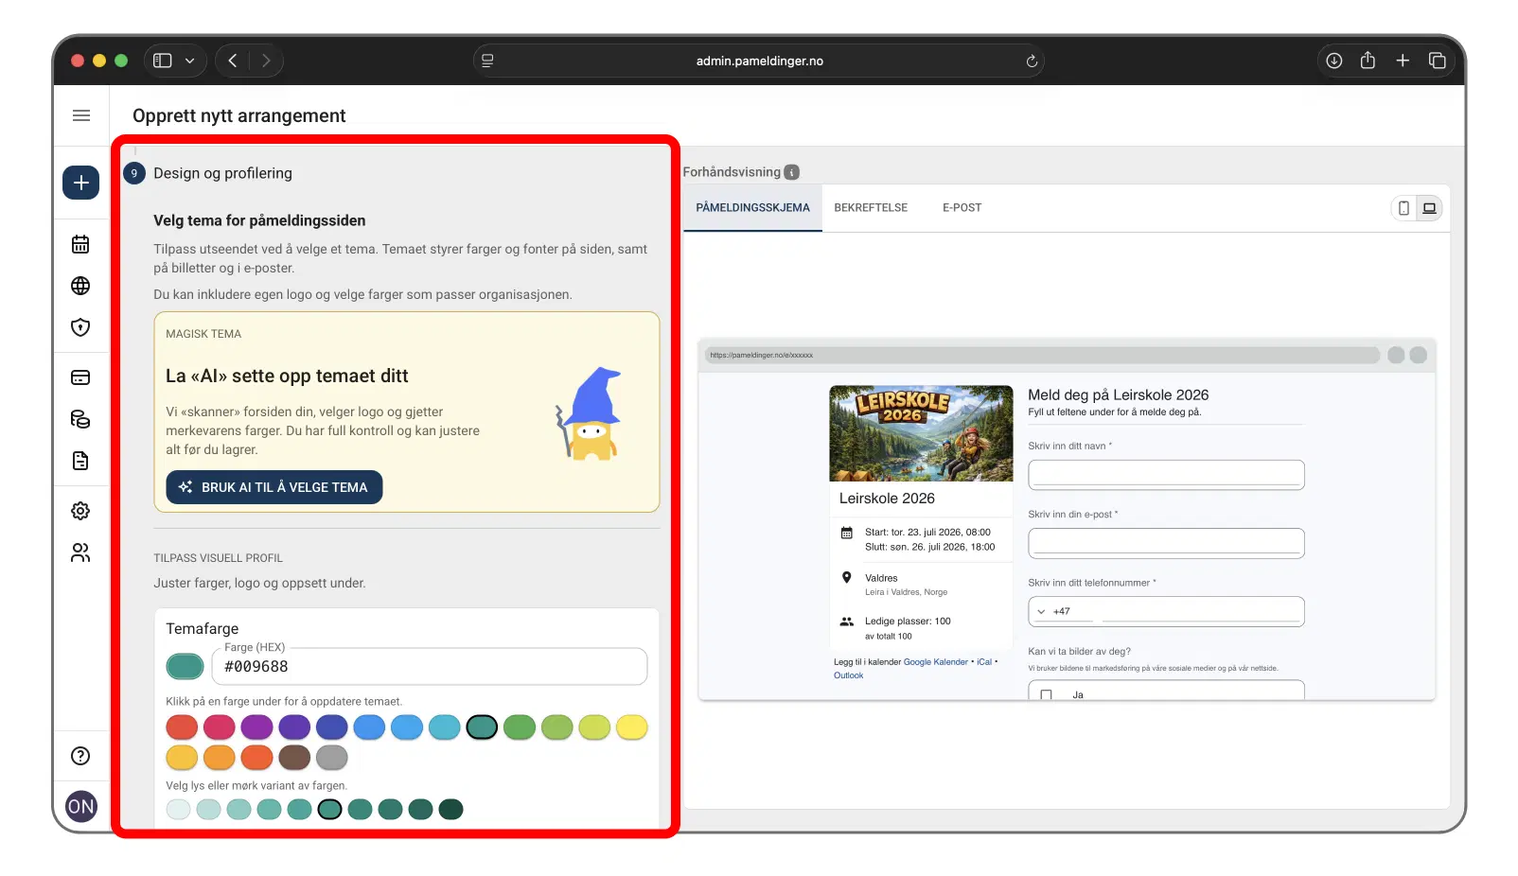Open the plus icon to create new
This screenshot has height=876, width=1518.
pyautogui.click(x=80, y=183)
